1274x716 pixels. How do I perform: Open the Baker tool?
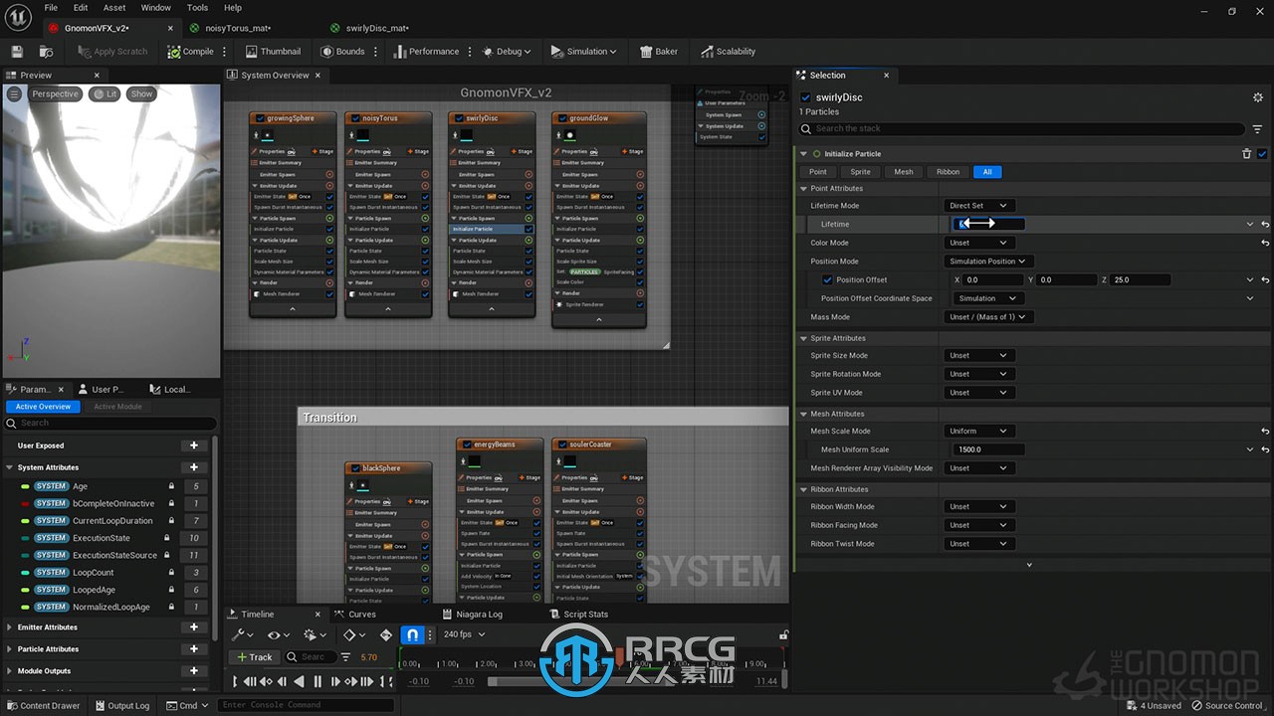pyautogui.click(x=659, y=52)
